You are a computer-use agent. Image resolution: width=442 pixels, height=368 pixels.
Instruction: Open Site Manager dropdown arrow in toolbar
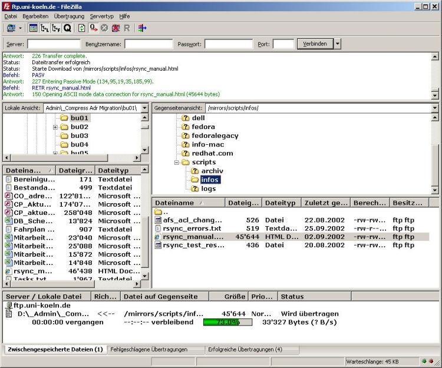pyautogui.click(x=20, y=28)
